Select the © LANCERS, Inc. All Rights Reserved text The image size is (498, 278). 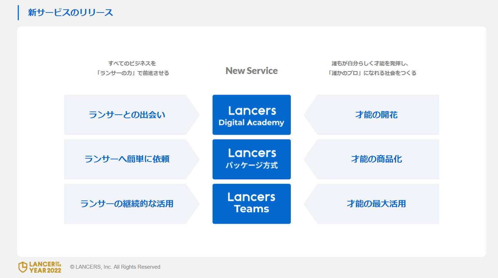pos(115,267)
